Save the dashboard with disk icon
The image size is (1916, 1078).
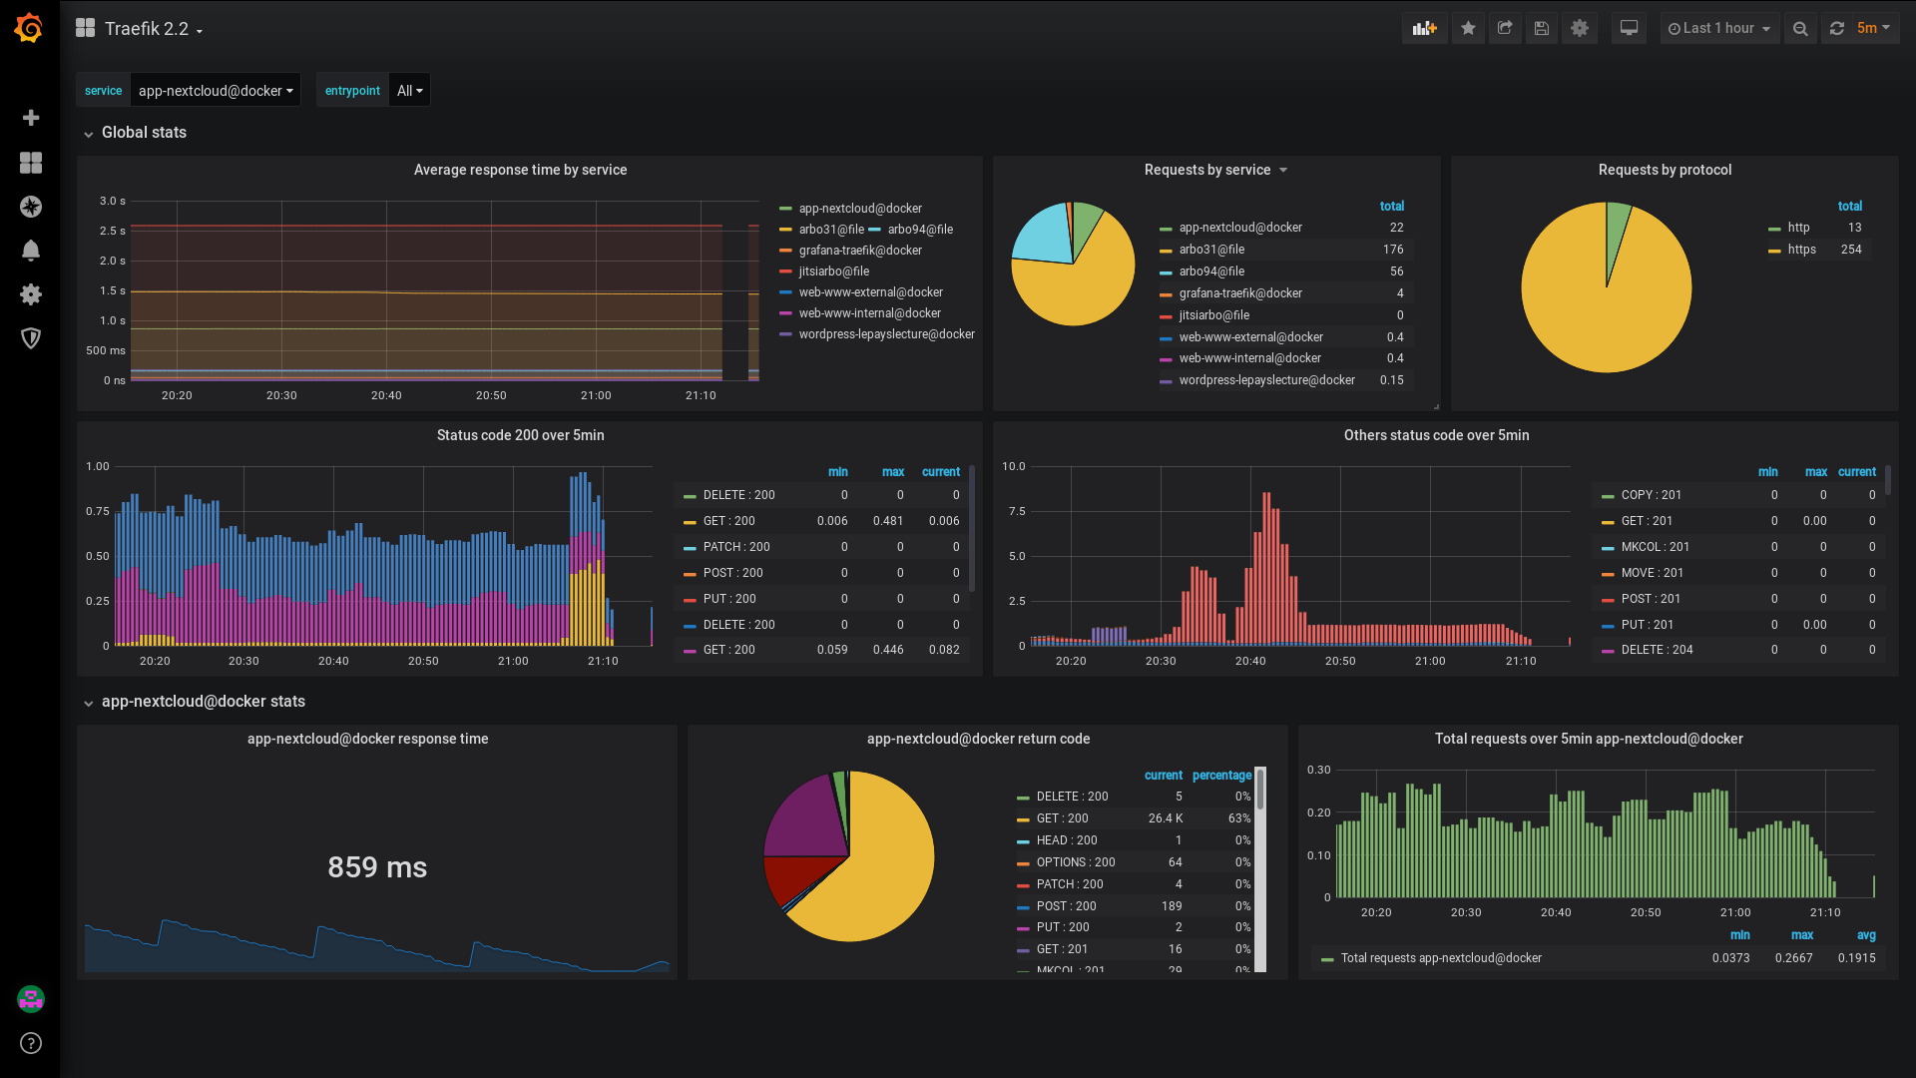(1542, 28)
